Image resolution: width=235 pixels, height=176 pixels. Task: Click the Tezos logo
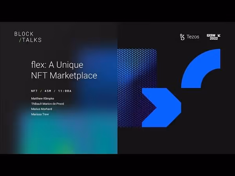(x=190, y=37)
